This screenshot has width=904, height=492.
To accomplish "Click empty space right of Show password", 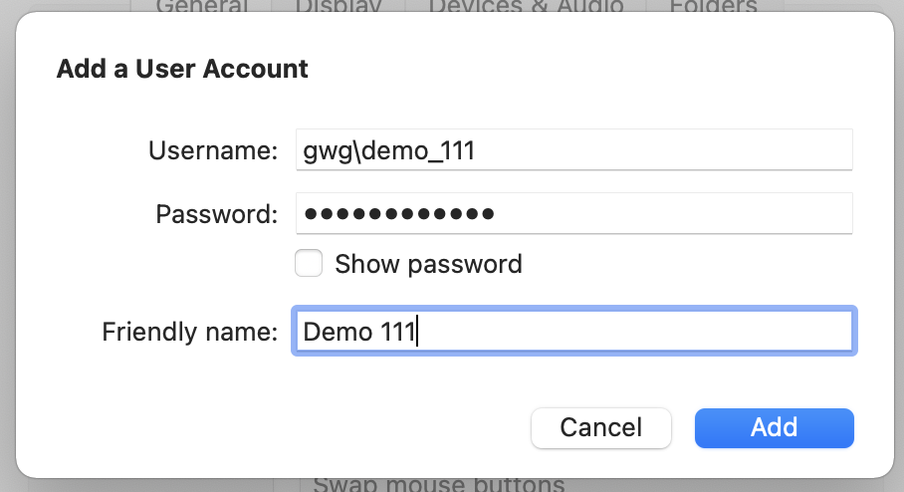I will pyautogui.click(x=686, y=264).
